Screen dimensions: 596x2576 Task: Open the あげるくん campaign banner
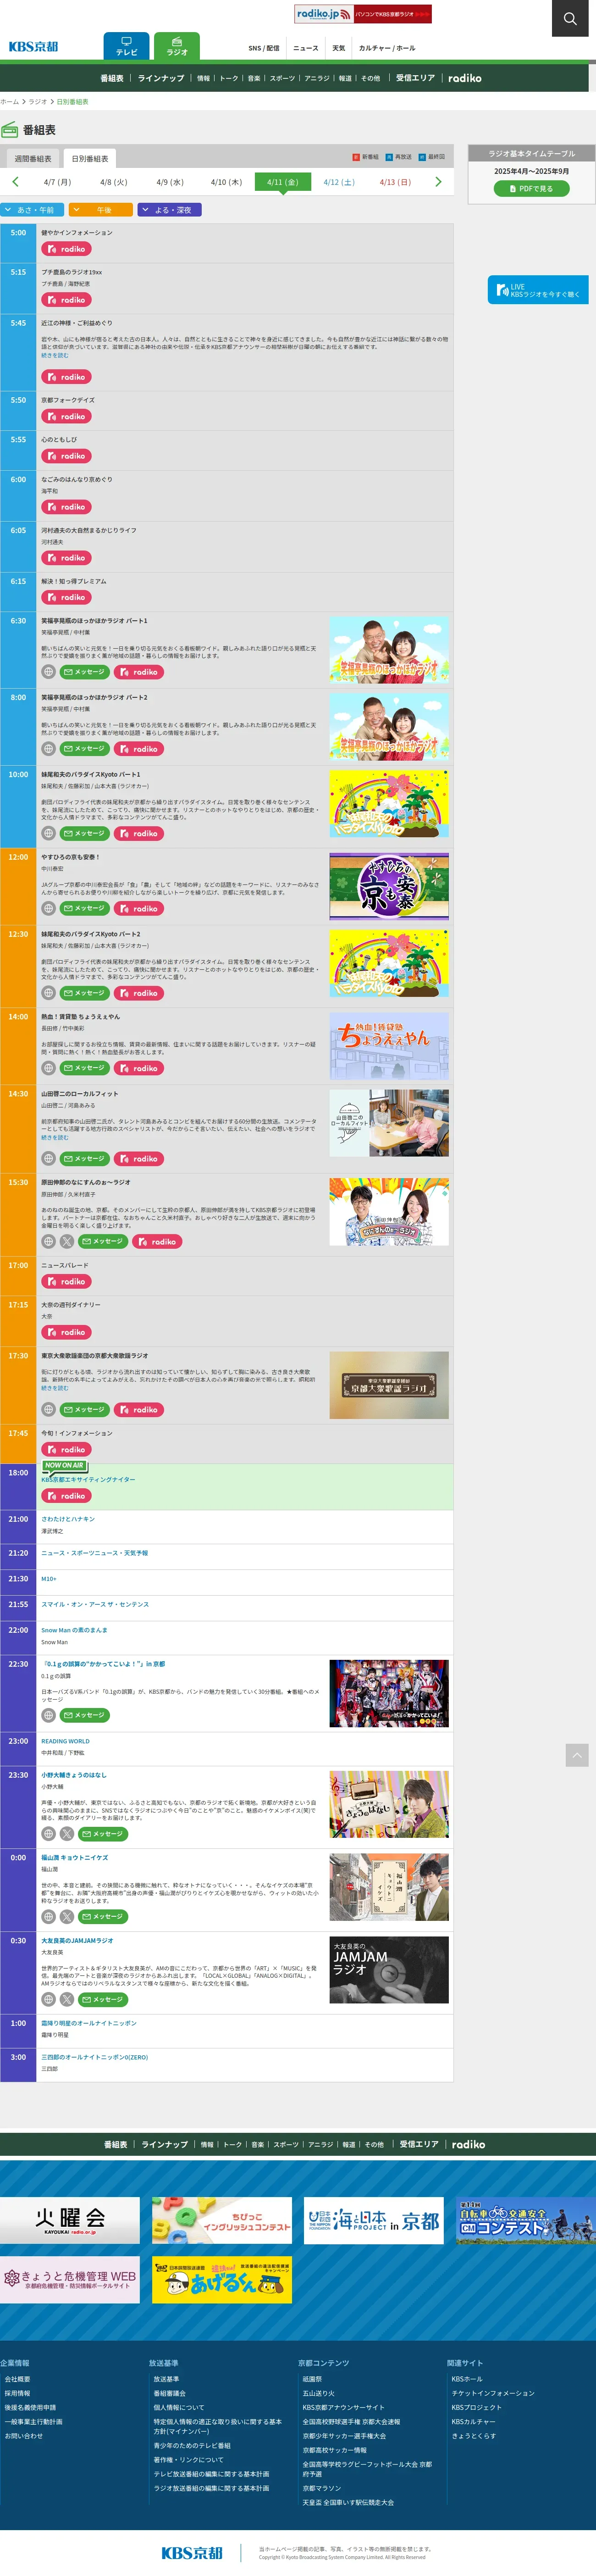tap(222, 2280)
